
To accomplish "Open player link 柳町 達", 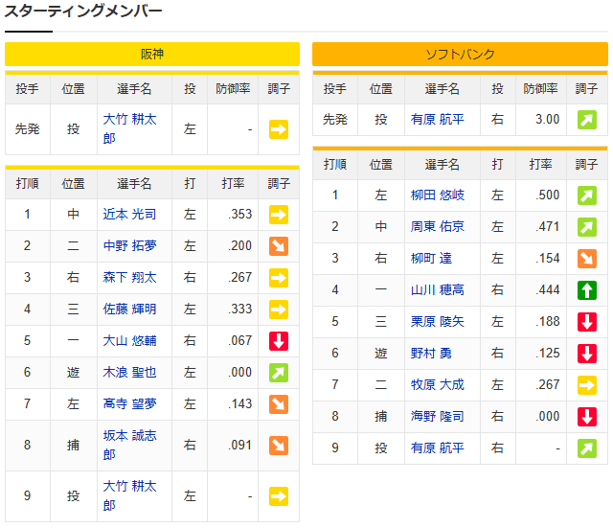I will click(431, 259).
